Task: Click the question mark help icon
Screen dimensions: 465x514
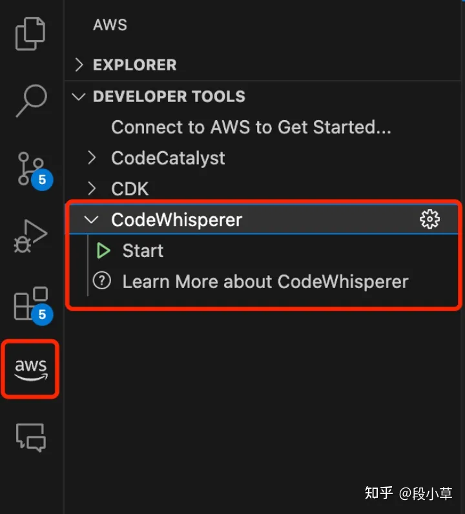Action: pos(102,282)
